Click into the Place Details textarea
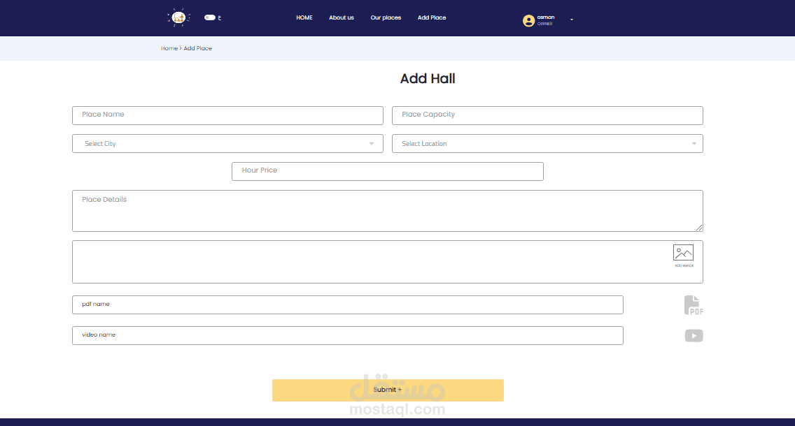 (388, 211)
